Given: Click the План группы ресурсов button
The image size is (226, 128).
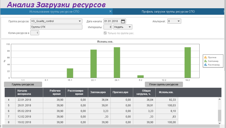Looking at the screenshot, I should tap(164, 84).
